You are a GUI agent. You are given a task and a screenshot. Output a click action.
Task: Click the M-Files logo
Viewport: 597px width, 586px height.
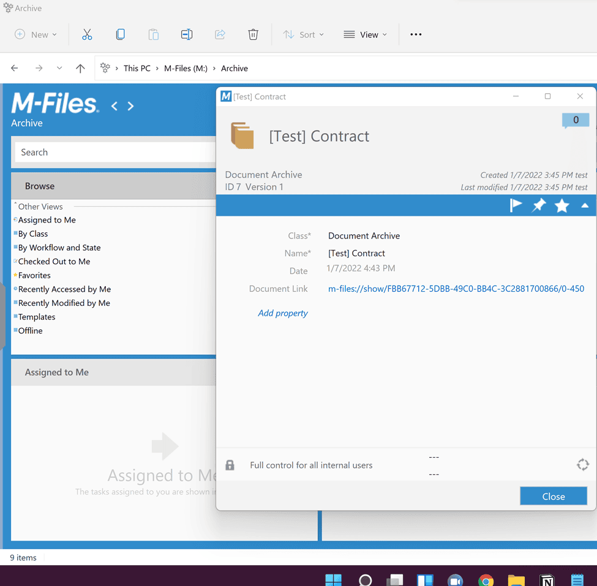(55, 104)
